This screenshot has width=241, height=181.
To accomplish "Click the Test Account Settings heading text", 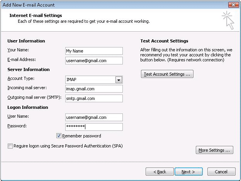I will 164,41.
